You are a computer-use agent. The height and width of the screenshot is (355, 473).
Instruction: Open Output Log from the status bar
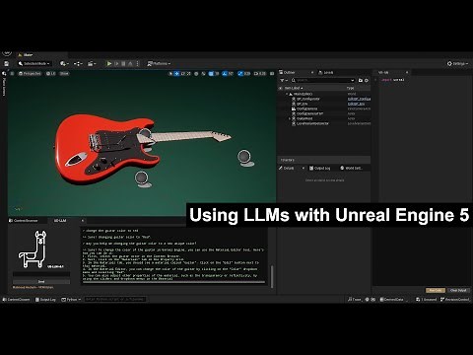point(45,300)
